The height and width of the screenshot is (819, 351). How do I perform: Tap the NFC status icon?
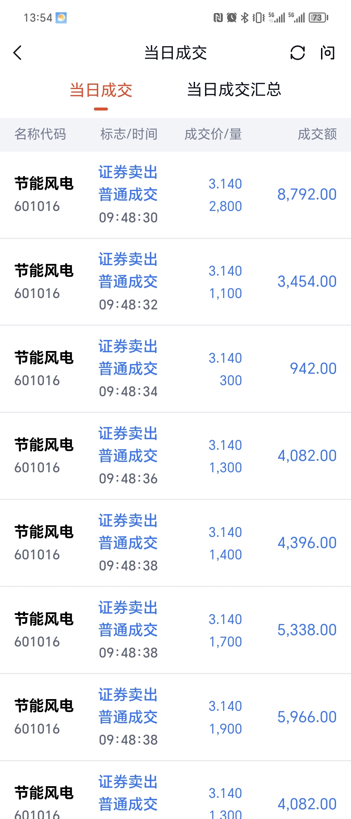coord(218,18)
